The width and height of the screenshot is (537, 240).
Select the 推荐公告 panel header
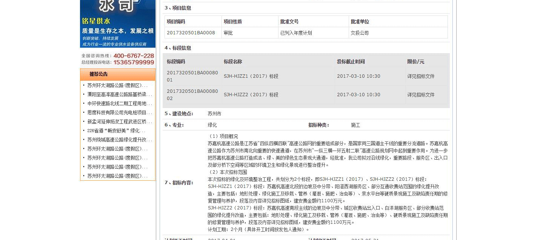(118, 74)
